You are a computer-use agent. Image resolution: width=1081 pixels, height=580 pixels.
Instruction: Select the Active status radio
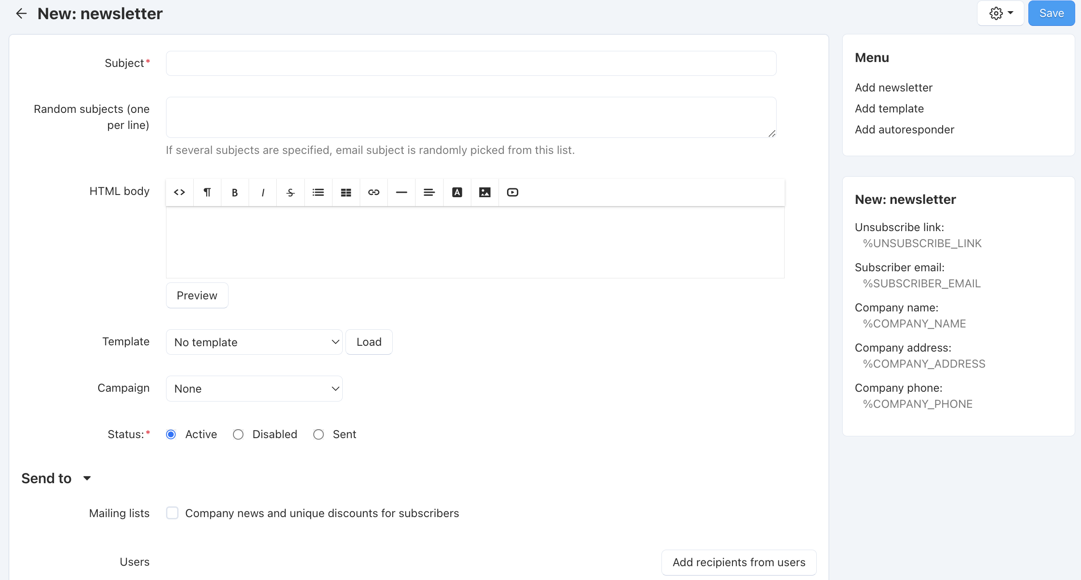tap(171, 435)
